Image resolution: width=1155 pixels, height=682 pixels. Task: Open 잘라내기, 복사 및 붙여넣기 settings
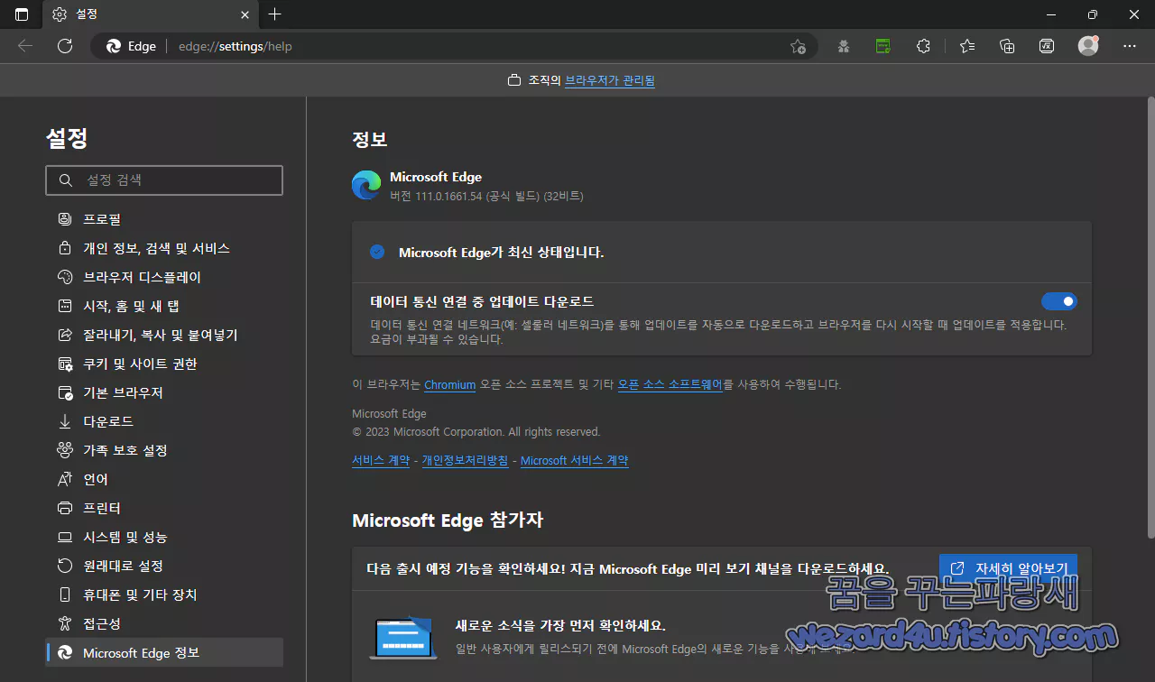(164, 335)
